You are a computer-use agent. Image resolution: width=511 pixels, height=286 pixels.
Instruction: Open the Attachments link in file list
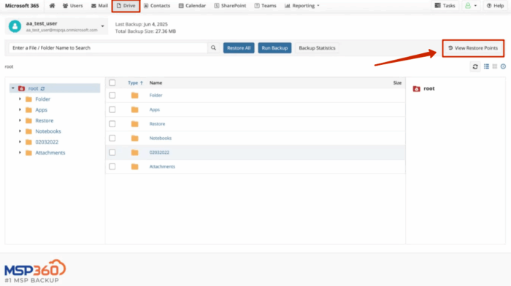pos(162,167)
